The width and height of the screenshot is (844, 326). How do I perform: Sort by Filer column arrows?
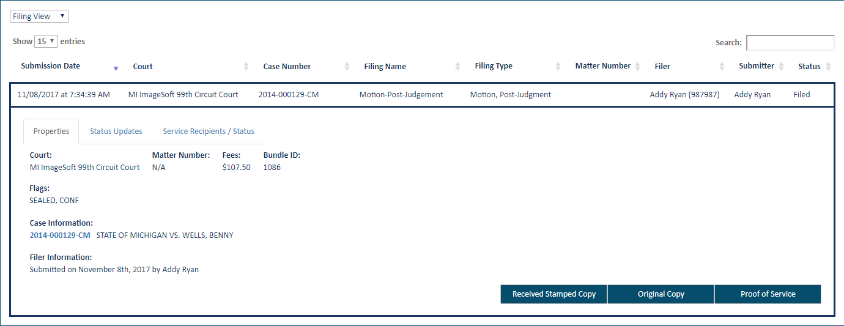722,67
